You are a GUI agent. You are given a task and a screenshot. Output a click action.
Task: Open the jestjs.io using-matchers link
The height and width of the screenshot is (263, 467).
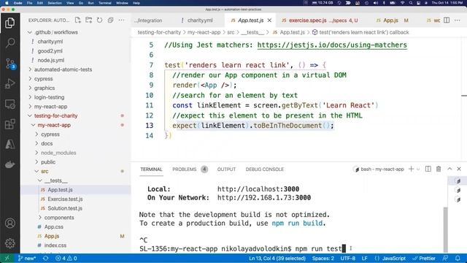coord(332,45)
